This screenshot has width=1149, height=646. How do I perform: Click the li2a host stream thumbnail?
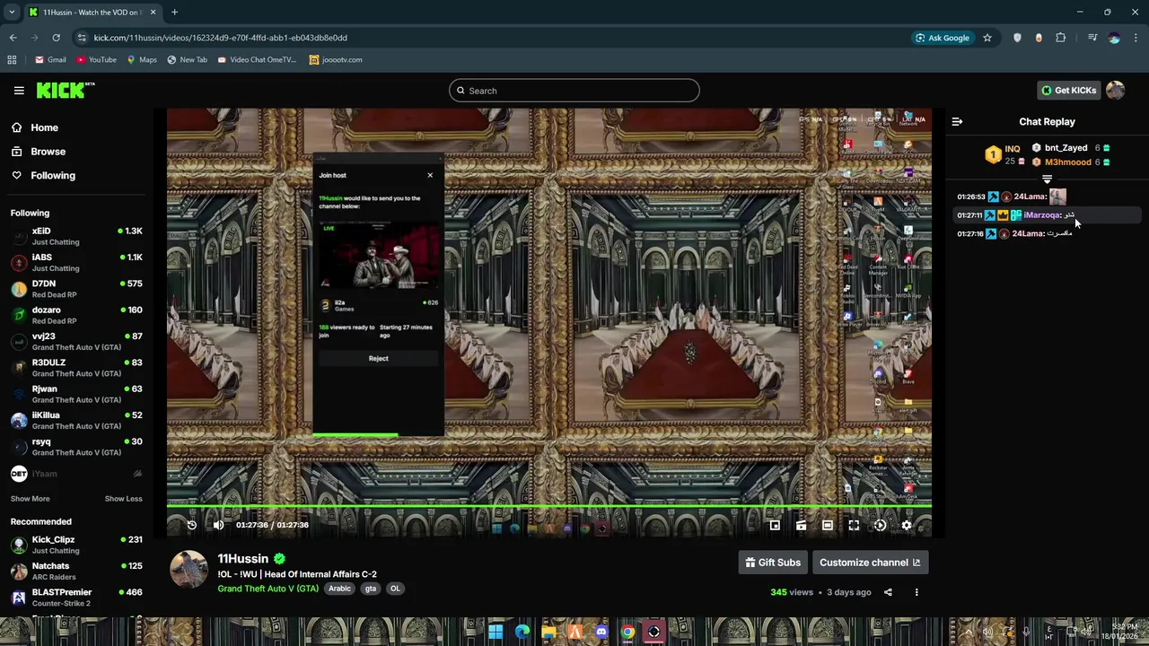(378, 256)
